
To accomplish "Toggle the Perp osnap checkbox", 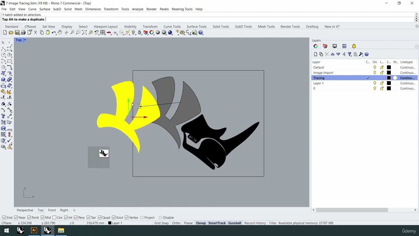I will pos(76,218).
